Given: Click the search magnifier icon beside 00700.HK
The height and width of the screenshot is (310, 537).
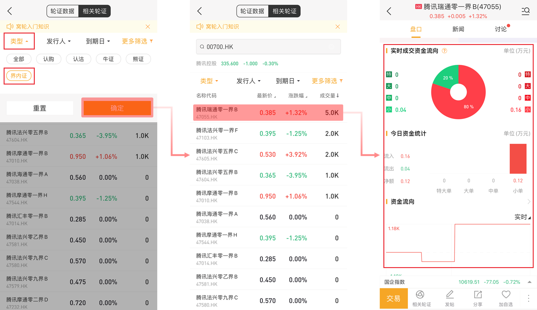Looking at the screenshot, I should [202, 47].
